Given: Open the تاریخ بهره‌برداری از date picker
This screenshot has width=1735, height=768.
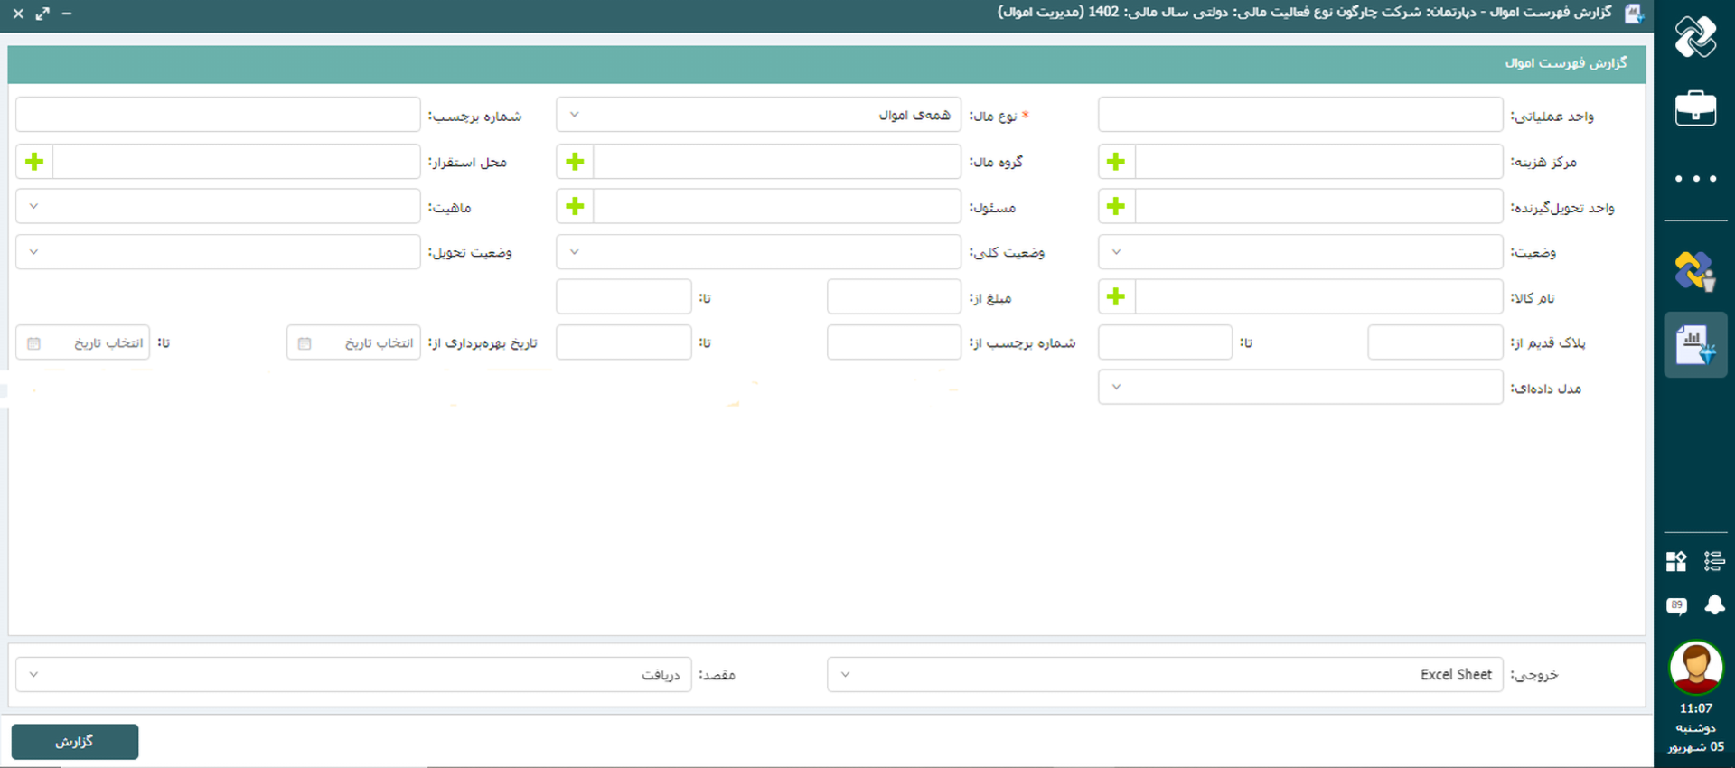Looking at the screenshot, I should pos(353,343).
